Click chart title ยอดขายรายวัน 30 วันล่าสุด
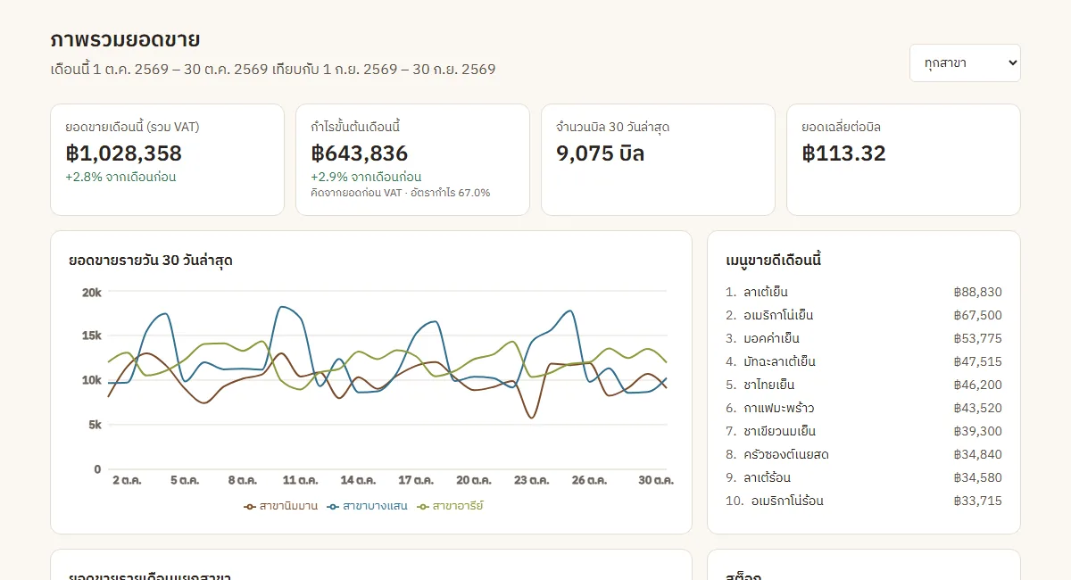This screenshot has width=1071, height=580. tap(151, 261)
